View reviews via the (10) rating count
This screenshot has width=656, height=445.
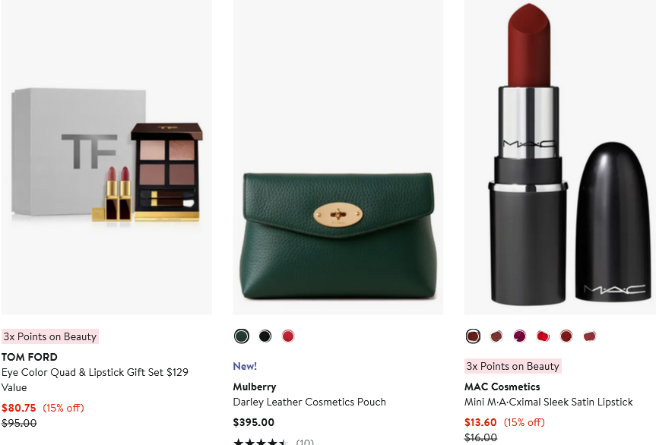coord(304,440)
